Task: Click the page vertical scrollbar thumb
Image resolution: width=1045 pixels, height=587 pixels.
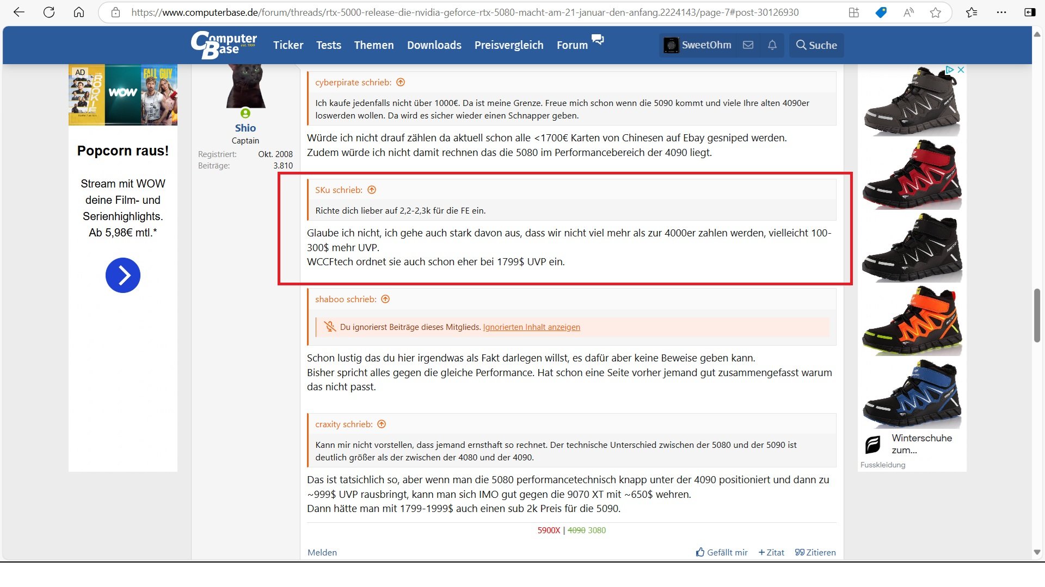Action: tap(1037, 315)
